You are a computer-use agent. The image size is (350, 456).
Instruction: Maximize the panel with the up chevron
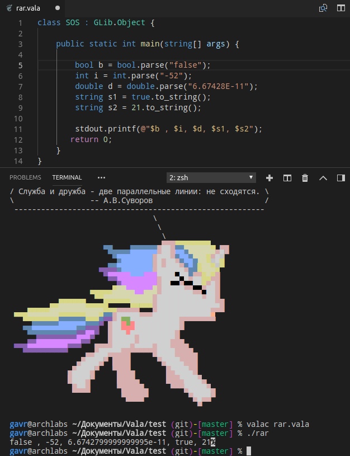pos(323,178)
